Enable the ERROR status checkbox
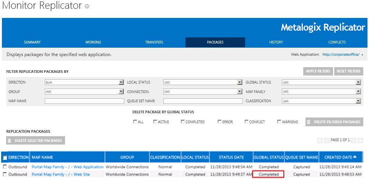 coord(219,122)
